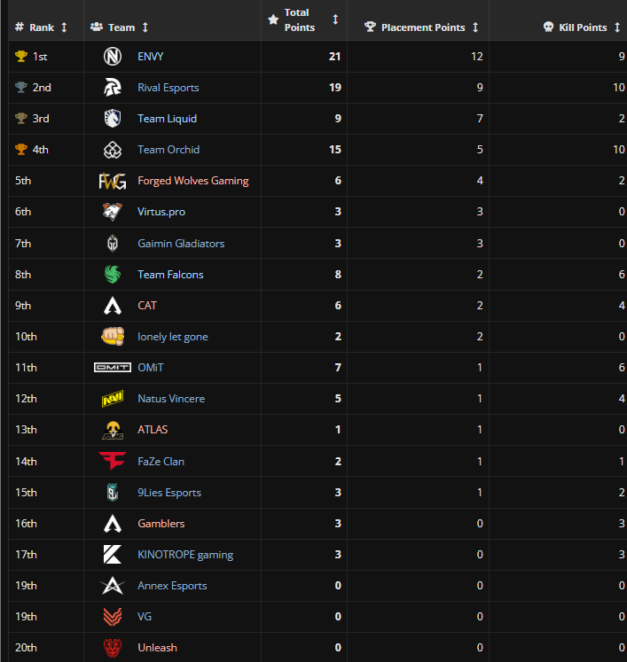The image size is (627, 662).
Task: Open the OMiT team link
Action: [151, 368]
